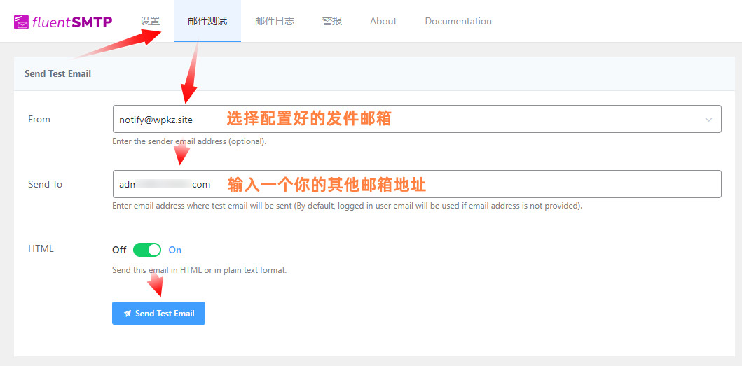Go to the 警报 alerts tab
Image resolution: width=742 pixels, height=366 pixels.
(x=332, y=21)
